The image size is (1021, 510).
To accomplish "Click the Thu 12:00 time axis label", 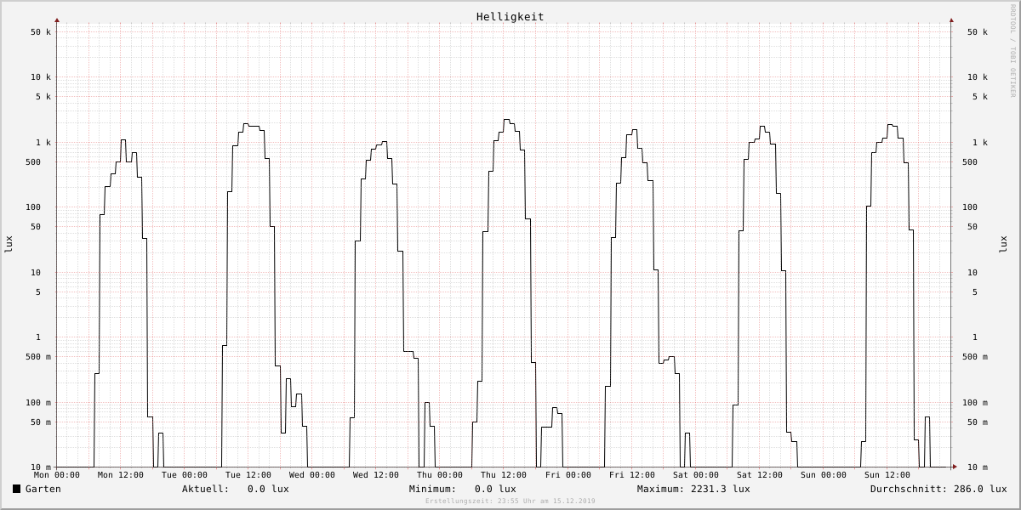I will 504,475.
